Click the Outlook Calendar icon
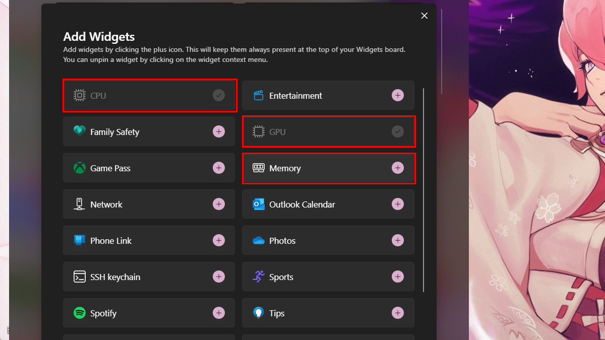This screenshot has height=340, width=605. click(x=259, y=204)
